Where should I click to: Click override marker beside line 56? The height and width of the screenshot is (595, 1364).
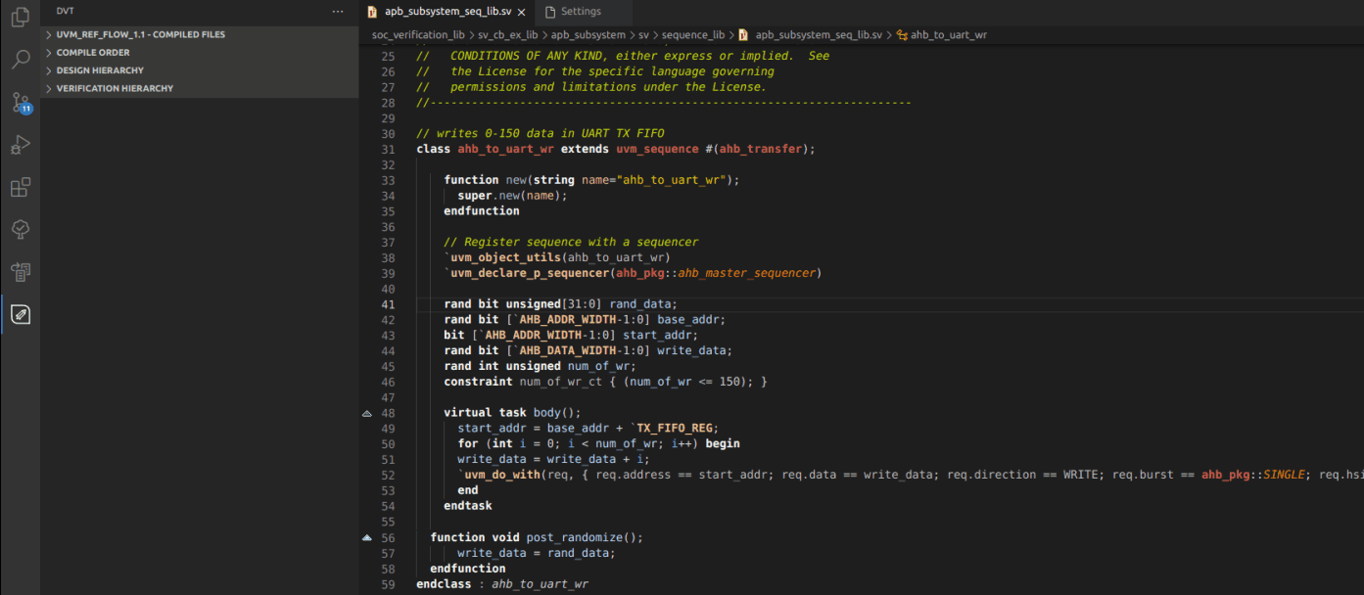tap(367, 537)
